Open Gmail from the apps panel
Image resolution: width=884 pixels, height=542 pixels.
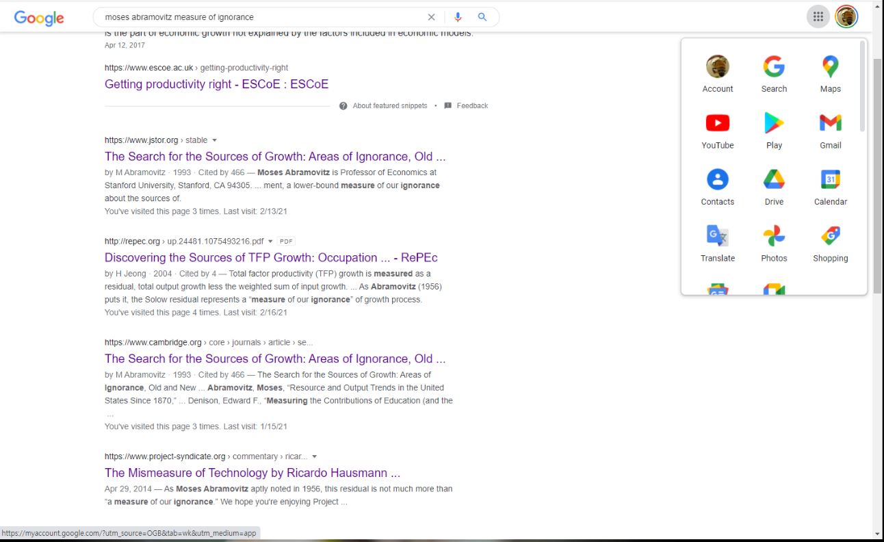click(x=831, y=131)
